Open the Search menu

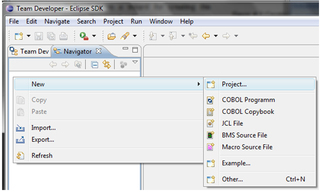click(x=86, y=21)
